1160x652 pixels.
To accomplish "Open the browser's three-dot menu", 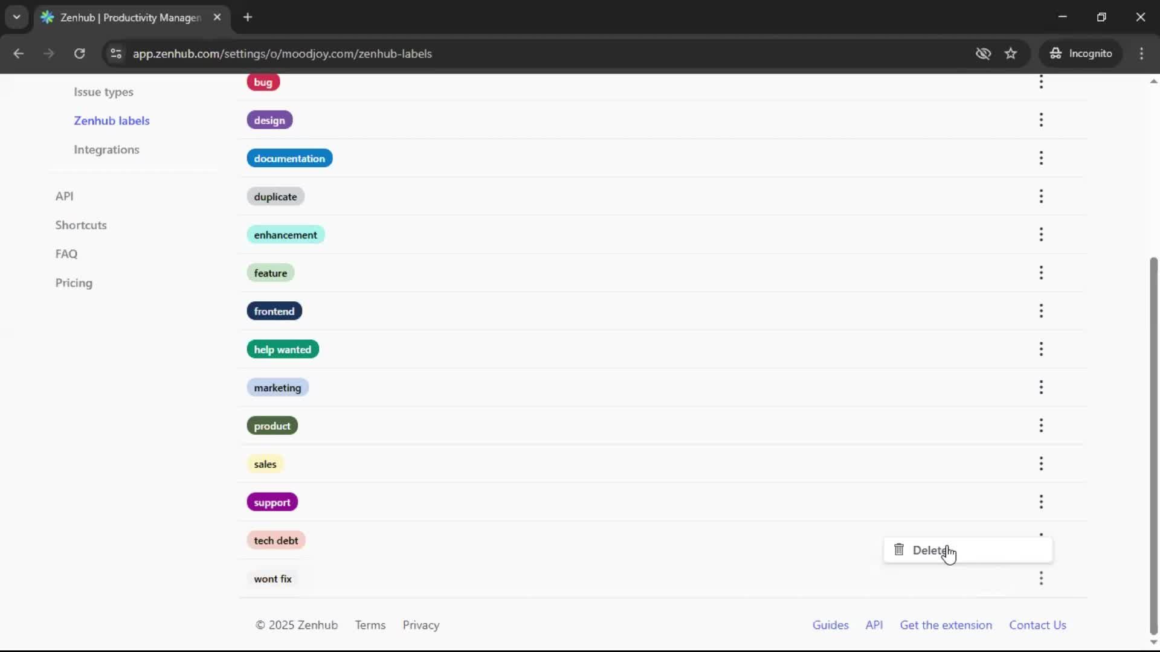I will coord(1142,53).
